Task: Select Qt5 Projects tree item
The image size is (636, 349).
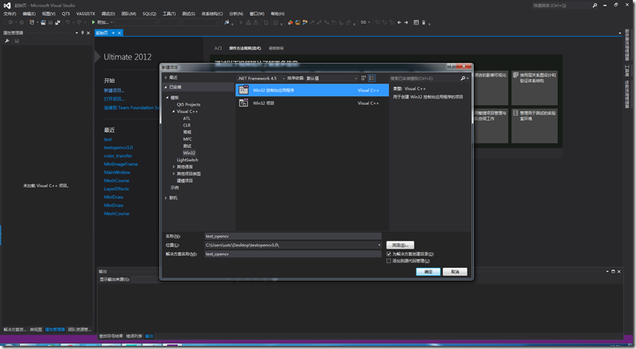Action: click(x=188, y=104)
